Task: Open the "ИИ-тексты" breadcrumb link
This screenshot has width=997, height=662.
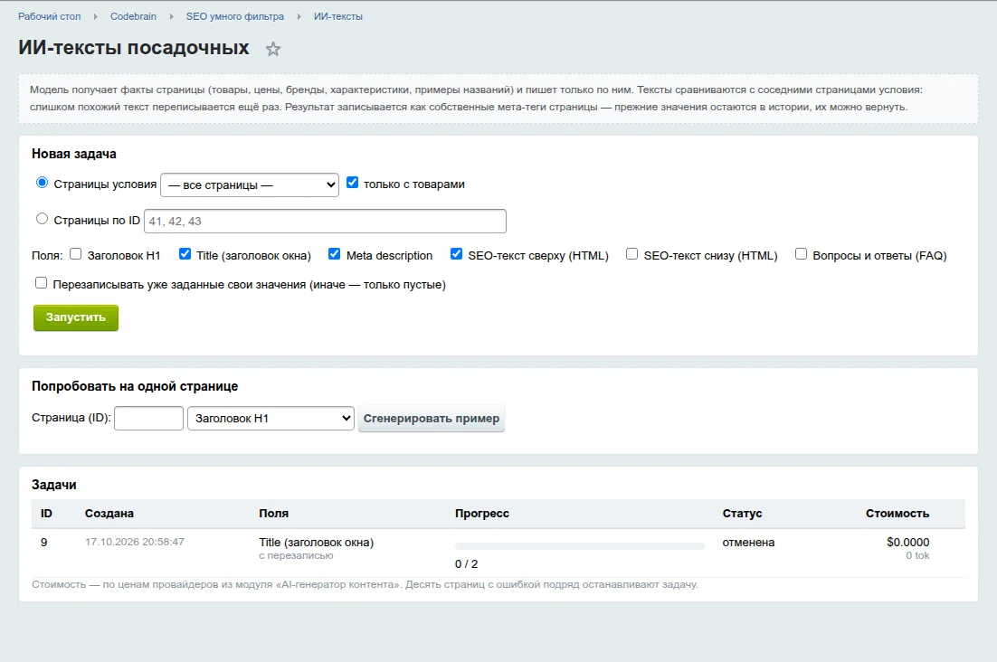Action: (x=338, y=16)
